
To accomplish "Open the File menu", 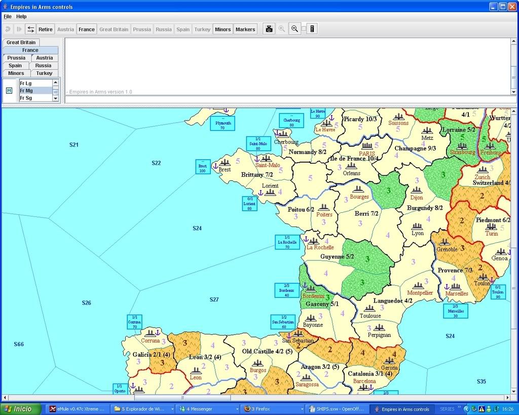I will click(x=7, y=17).
